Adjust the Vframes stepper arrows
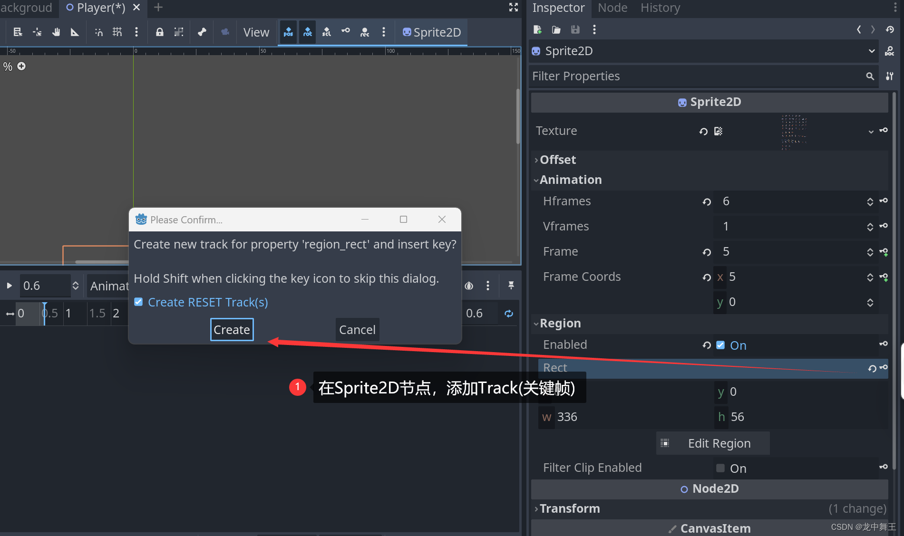This screenshot has width=904, height=536. pyautogui.click(x=870, y=227)
